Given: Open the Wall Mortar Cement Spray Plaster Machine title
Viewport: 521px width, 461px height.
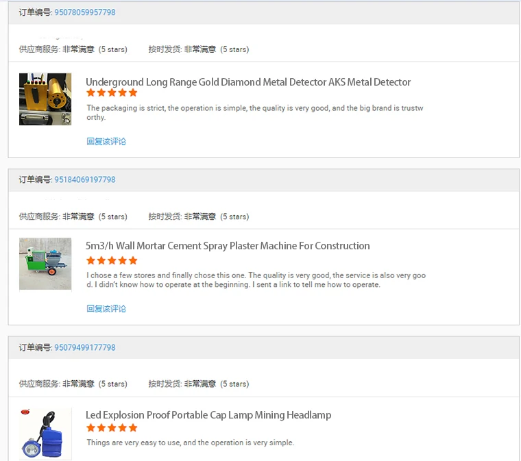Looking at the screenshot, I should pyautogui.click(x=228, y=246).
